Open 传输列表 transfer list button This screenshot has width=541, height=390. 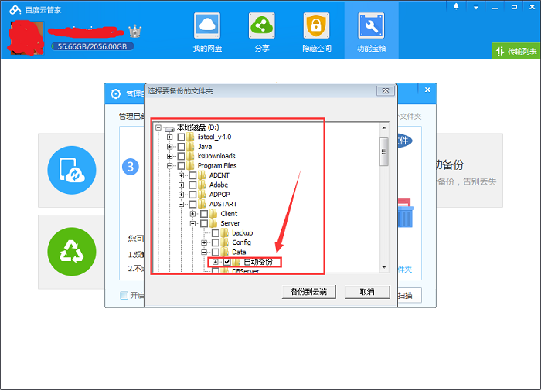coord(516,52)
